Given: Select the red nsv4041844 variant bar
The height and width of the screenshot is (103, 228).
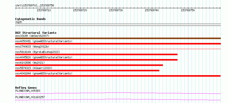Looking at the screenshot, I should tap(118, 76).
